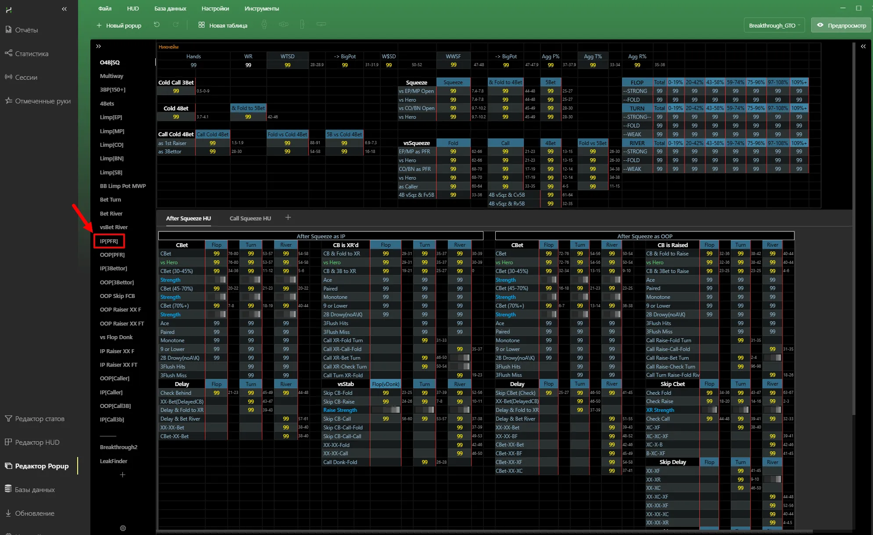Viewport: 873px width, 535px height.
Task: Click the XR Strength row label
Action: 660,410
